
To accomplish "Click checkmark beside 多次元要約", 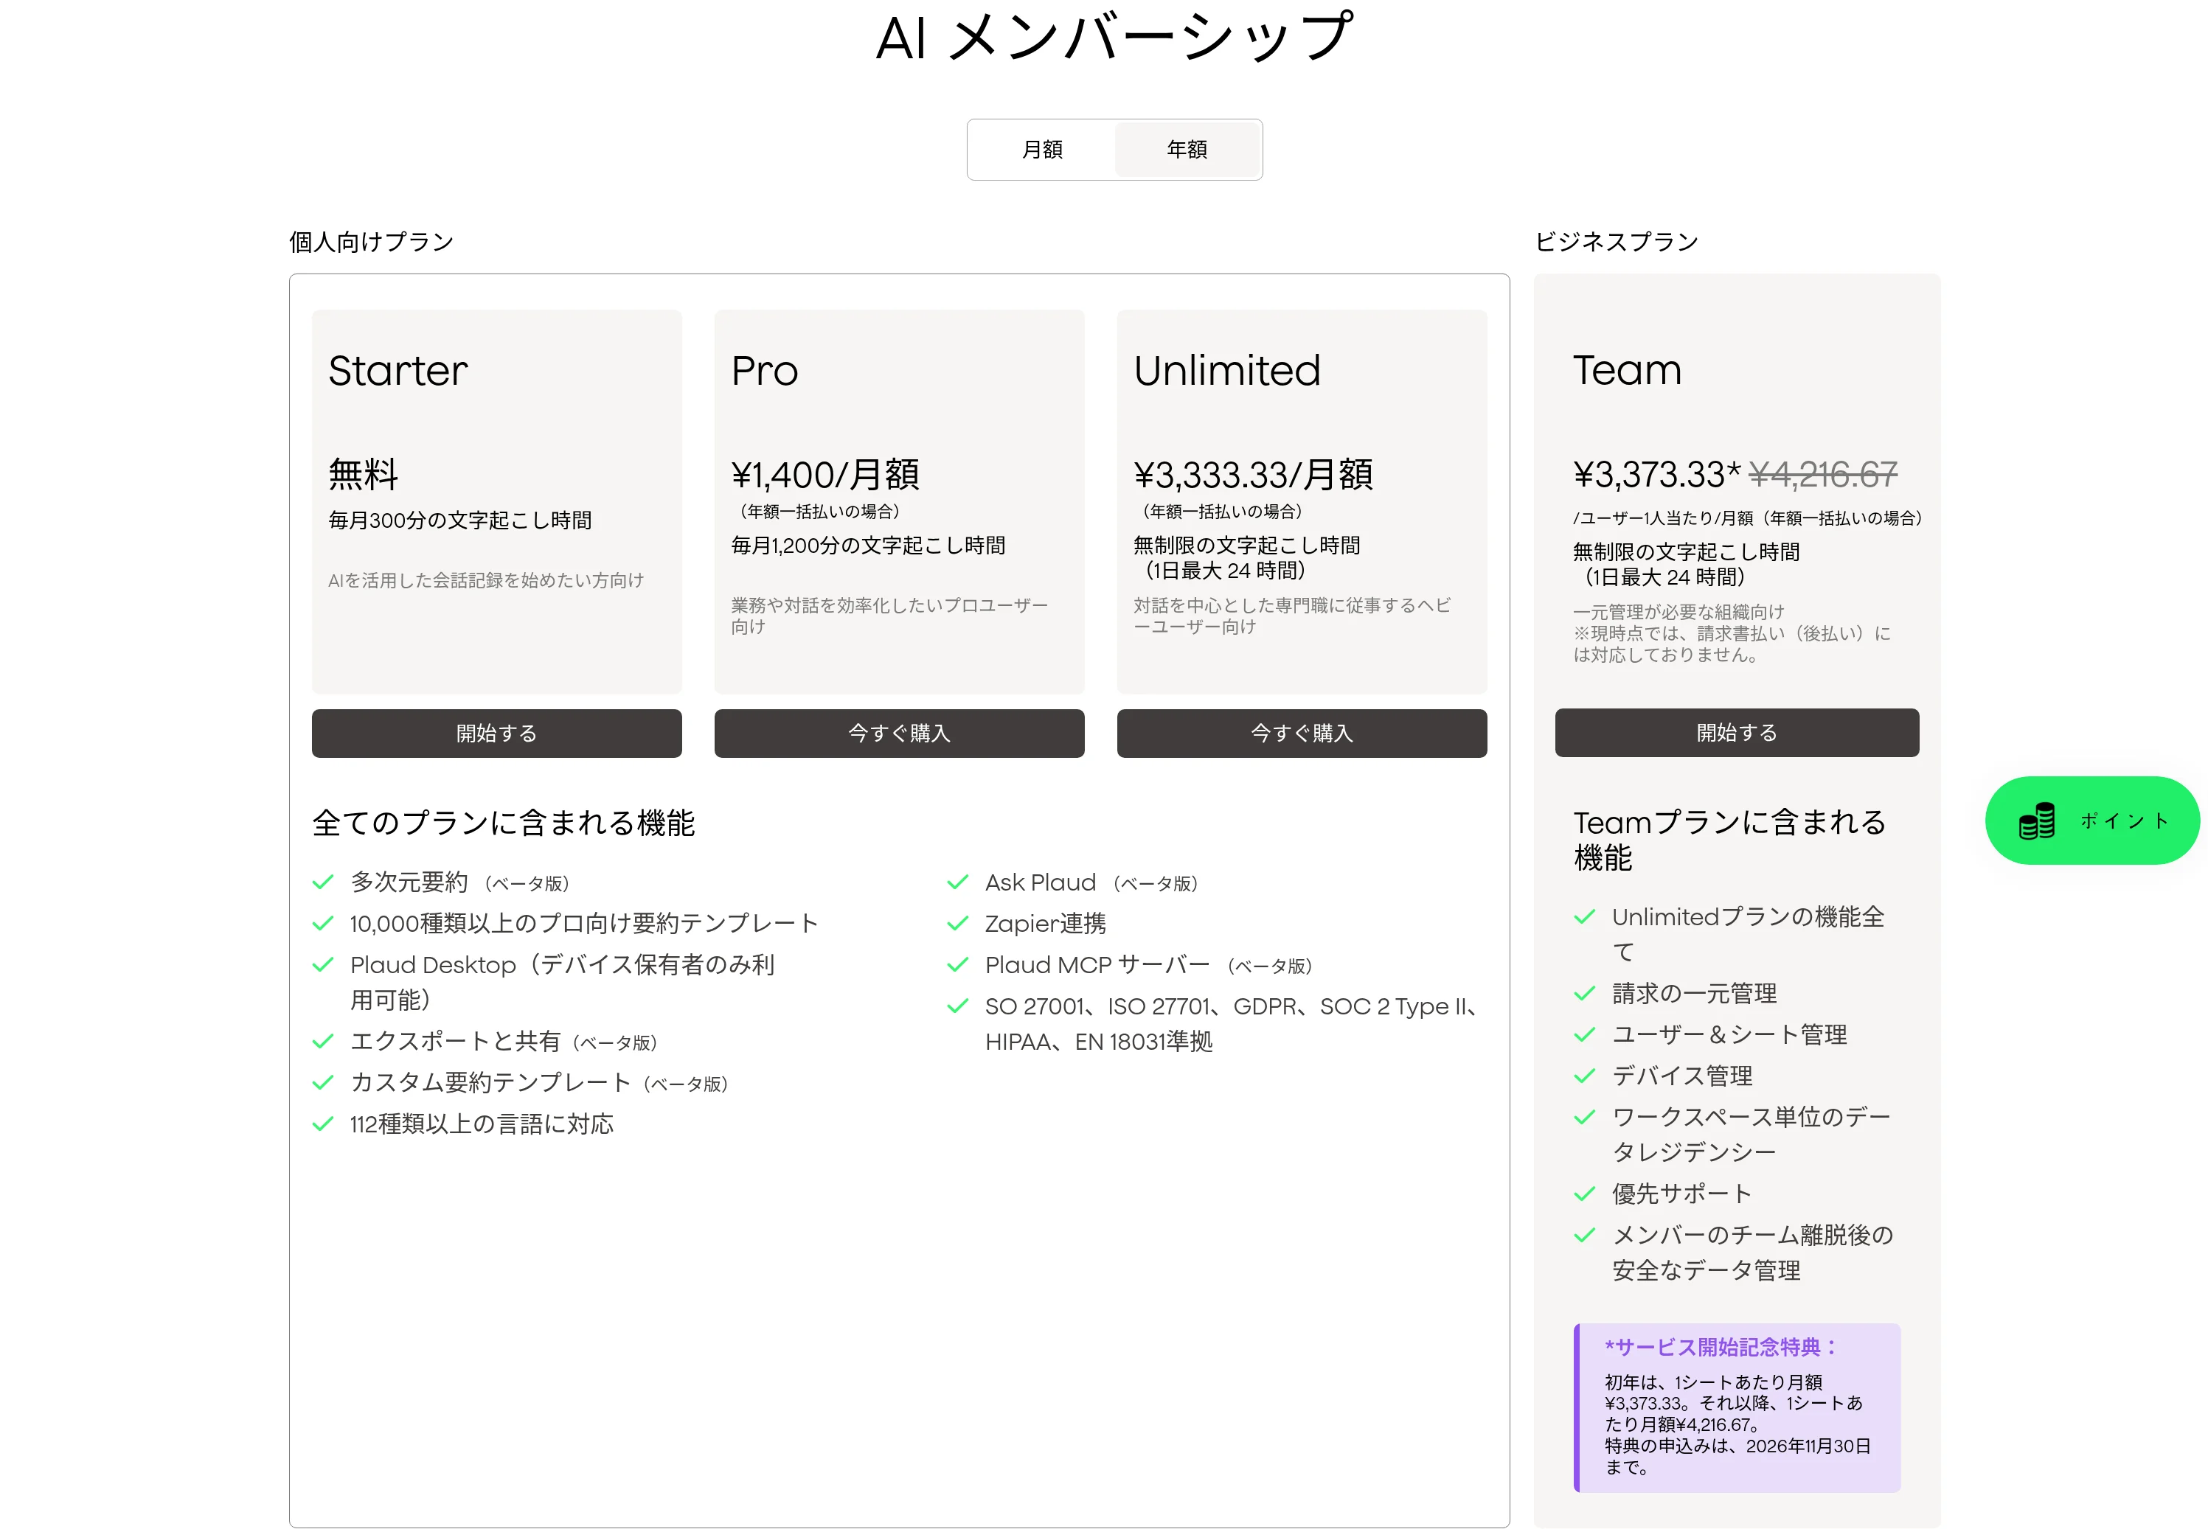I will tap(323, 882).
